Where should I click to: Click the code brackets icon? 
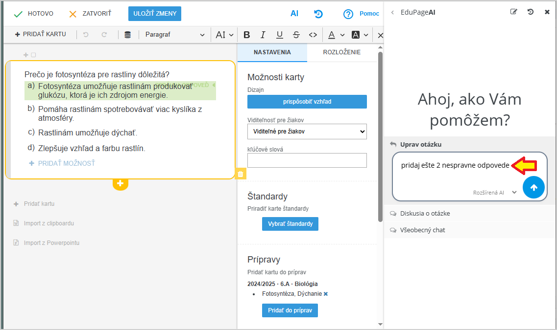(313, 35)
